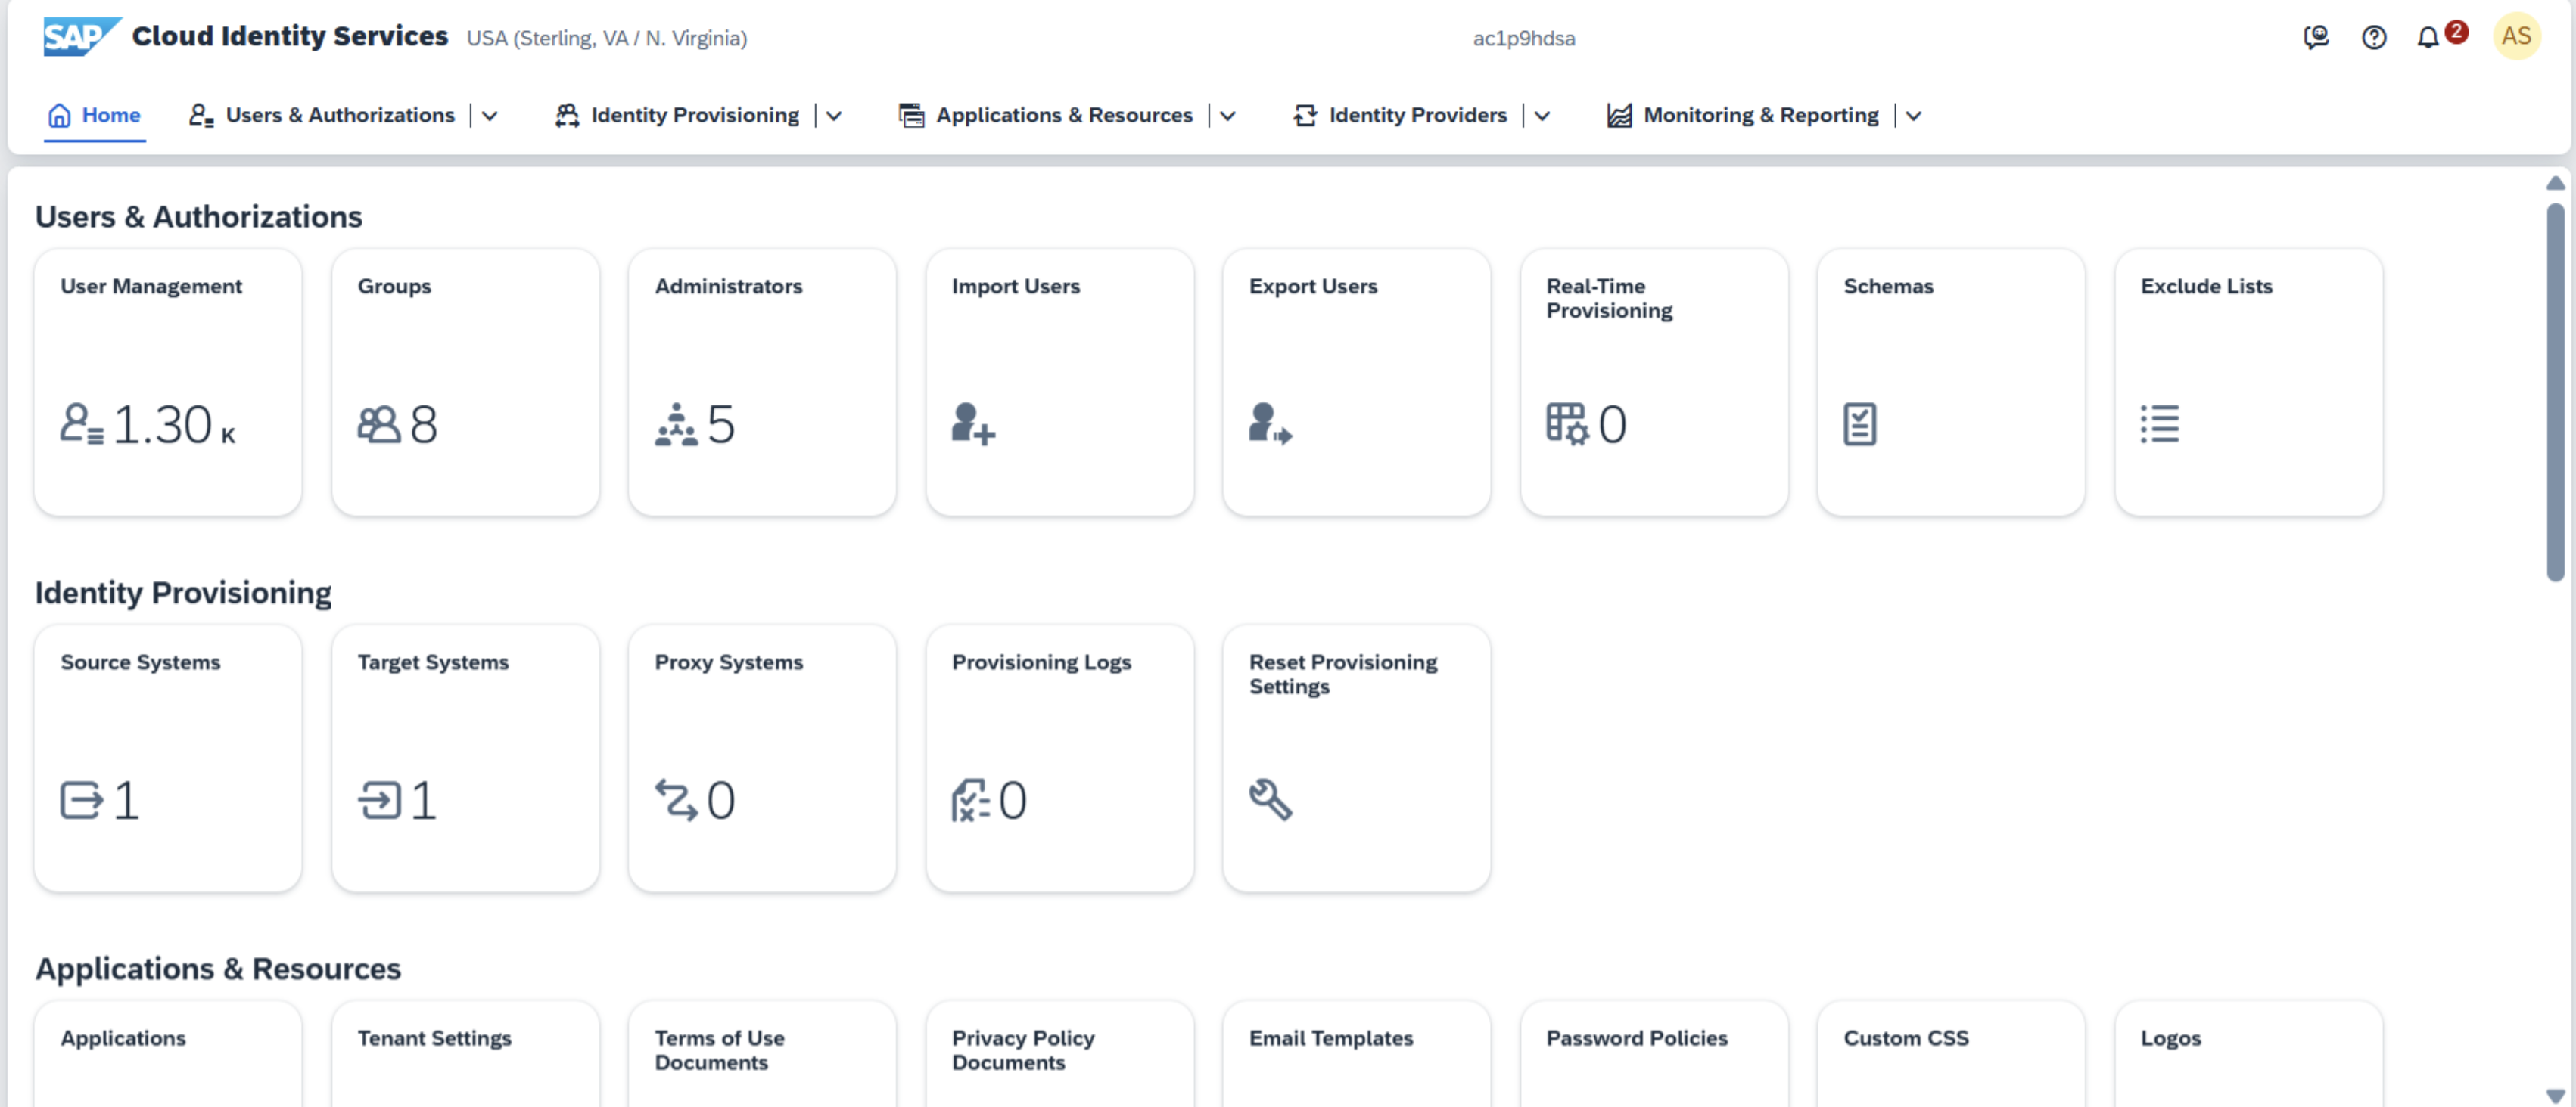Open the Provisioning Logs tile
The width and height of the screenshot is (2576, 1107).
pyautogui.click(x=1059, y=758)
